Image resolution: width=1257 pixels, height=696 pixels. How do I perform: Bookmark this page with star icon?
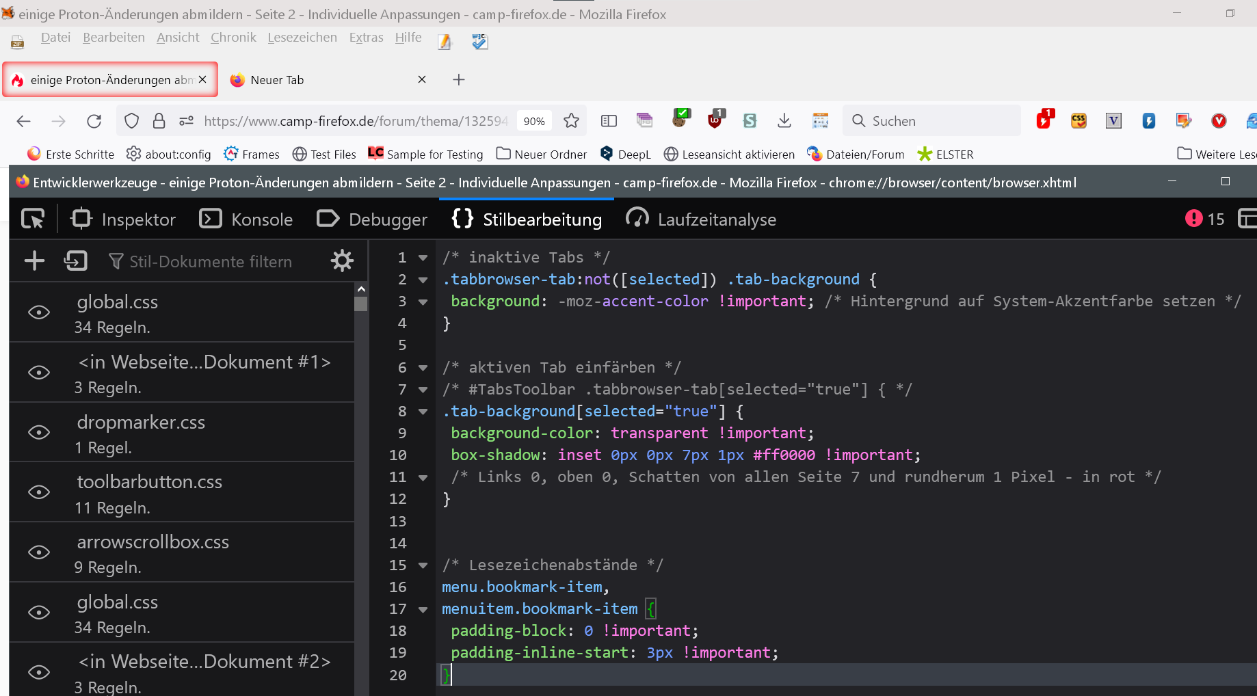tap(571, 121)
